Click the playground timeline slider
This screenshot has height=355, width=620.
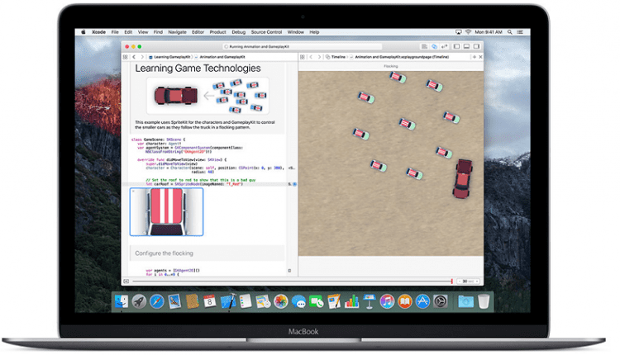292,282
